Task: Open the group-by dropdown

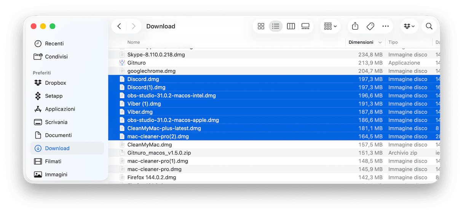Action: [330, 26]
